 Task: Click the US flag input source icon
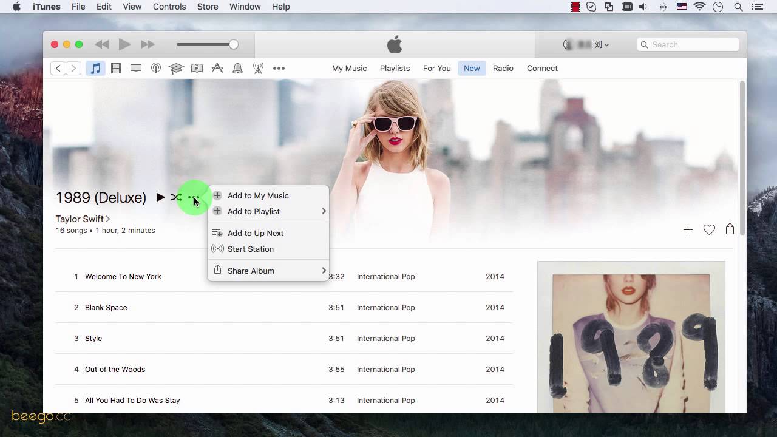pos(681,7)
